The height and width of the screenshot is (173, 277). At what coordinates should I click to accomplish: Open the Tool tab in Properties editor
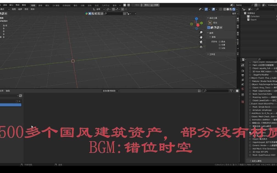243,65
